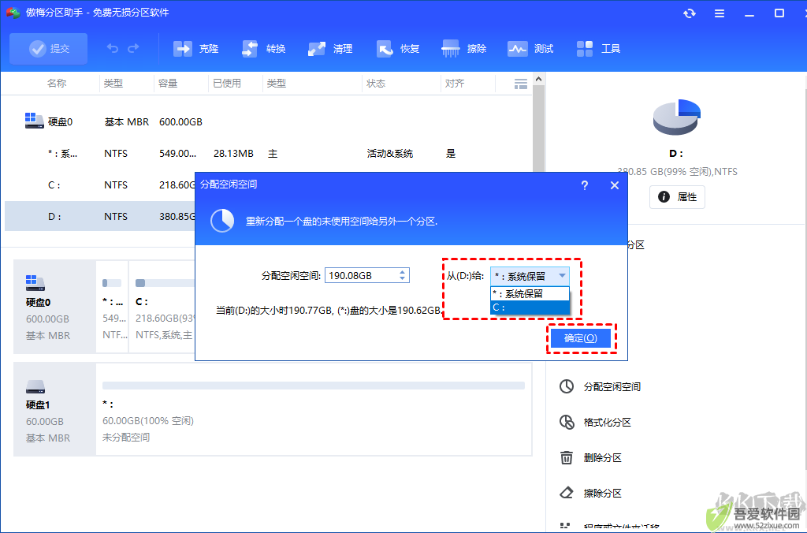Decrease allocated size with down spinner
This screenshot has height=533, width=807.
pos(403,279)
